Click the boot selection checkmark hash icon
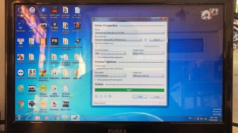Viewport: 238px width, 133px height. [145, 40]
